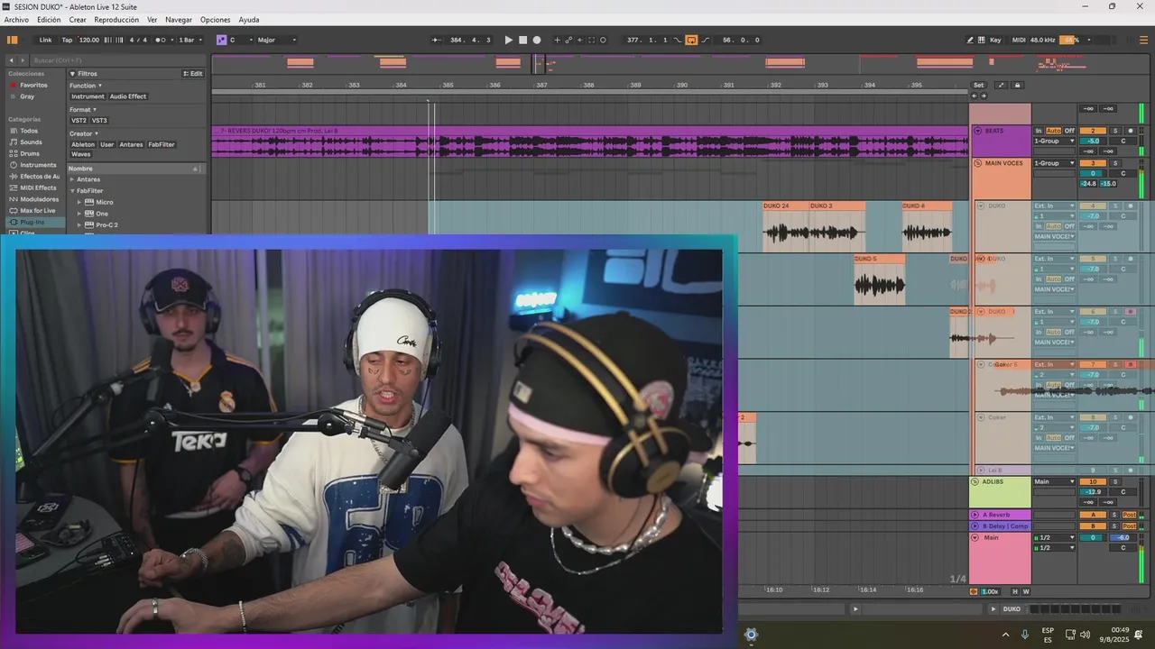Click the Stop button in transport
The image size is (1155, 649).
tap(522, 40)
